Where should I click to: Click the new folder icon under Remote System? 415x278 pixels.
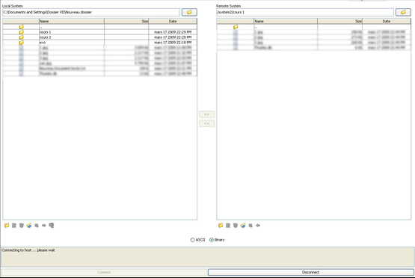tap(221, 226)
